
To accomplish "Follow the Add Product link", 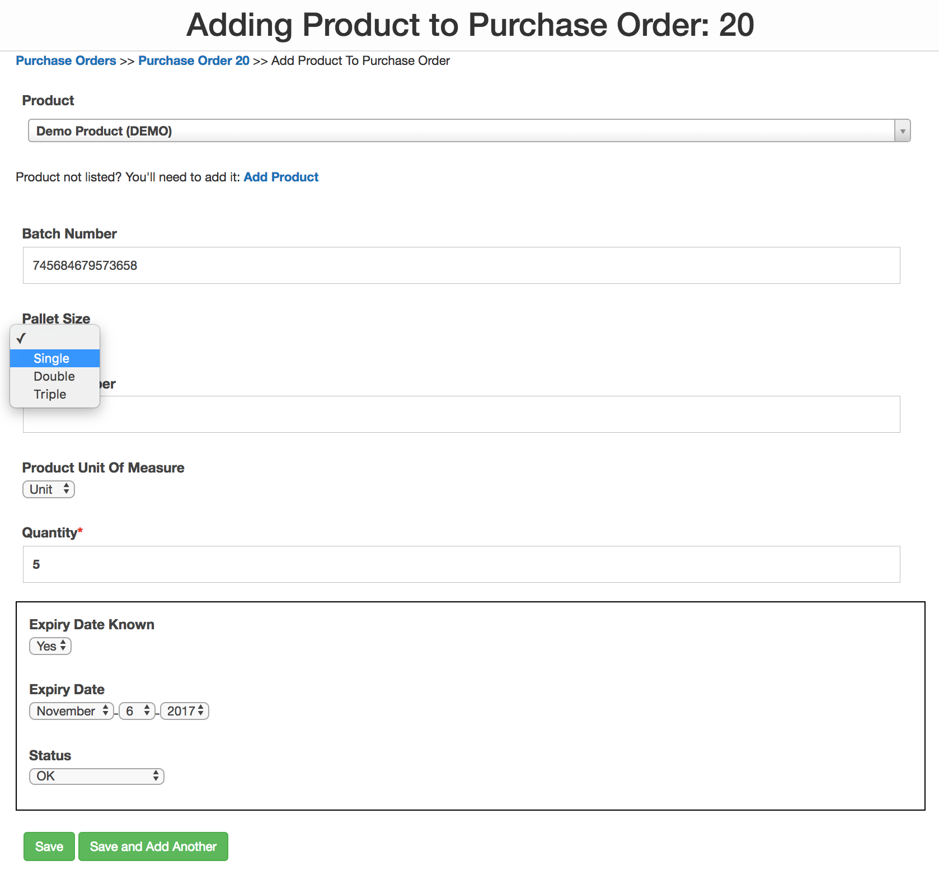I will 281,177.
